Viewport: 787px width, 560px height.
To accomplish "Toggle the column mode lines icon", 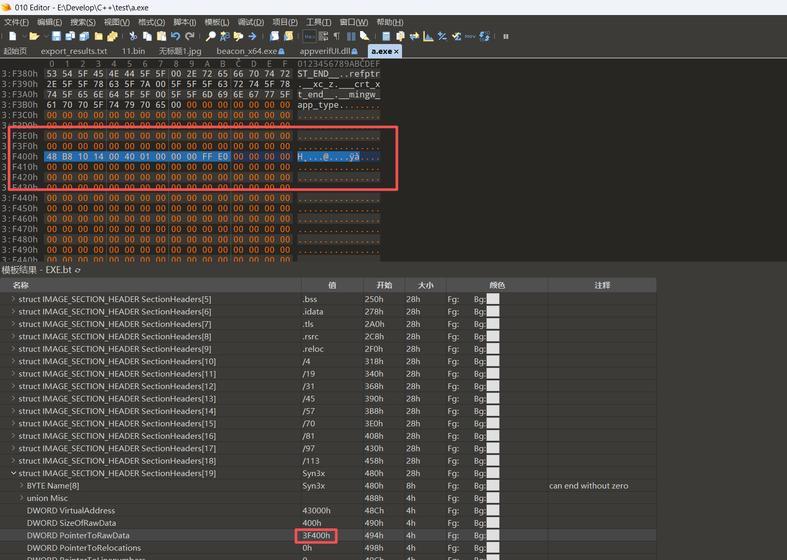I will [351, 36].
